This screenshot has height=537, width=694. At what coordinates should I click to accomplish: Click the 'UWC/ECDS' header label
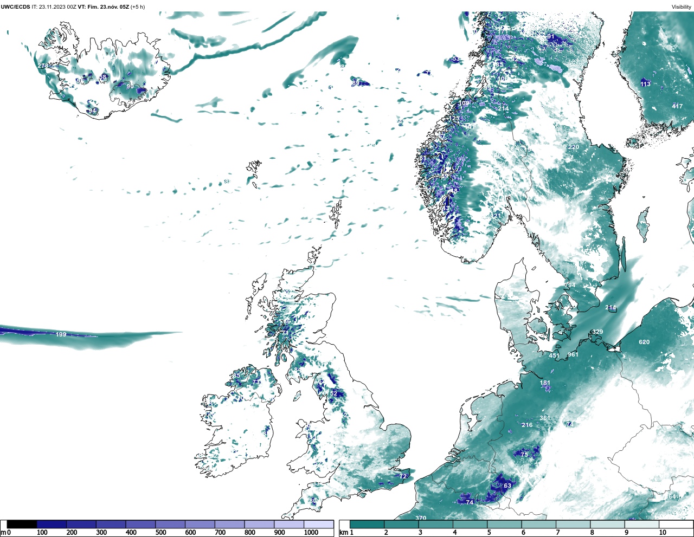pos(15,7)
